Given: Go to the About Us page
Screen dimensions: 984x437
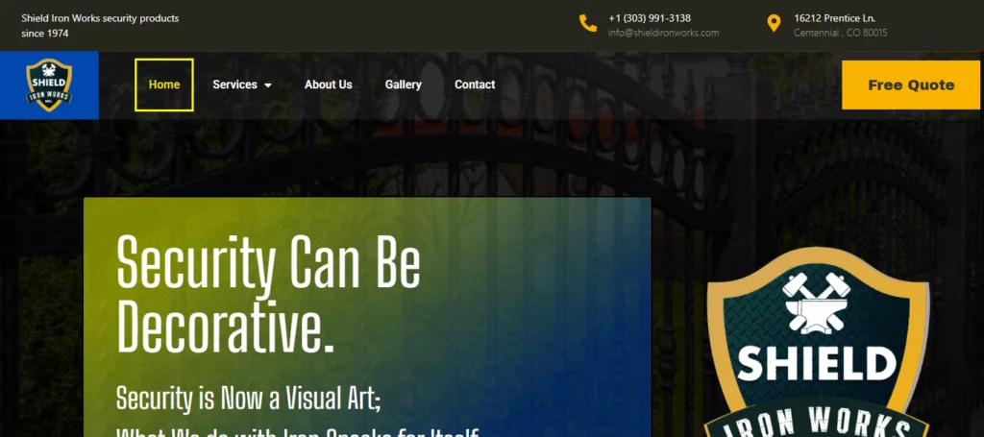Looking at the screenshot, I should coord(328,85).
